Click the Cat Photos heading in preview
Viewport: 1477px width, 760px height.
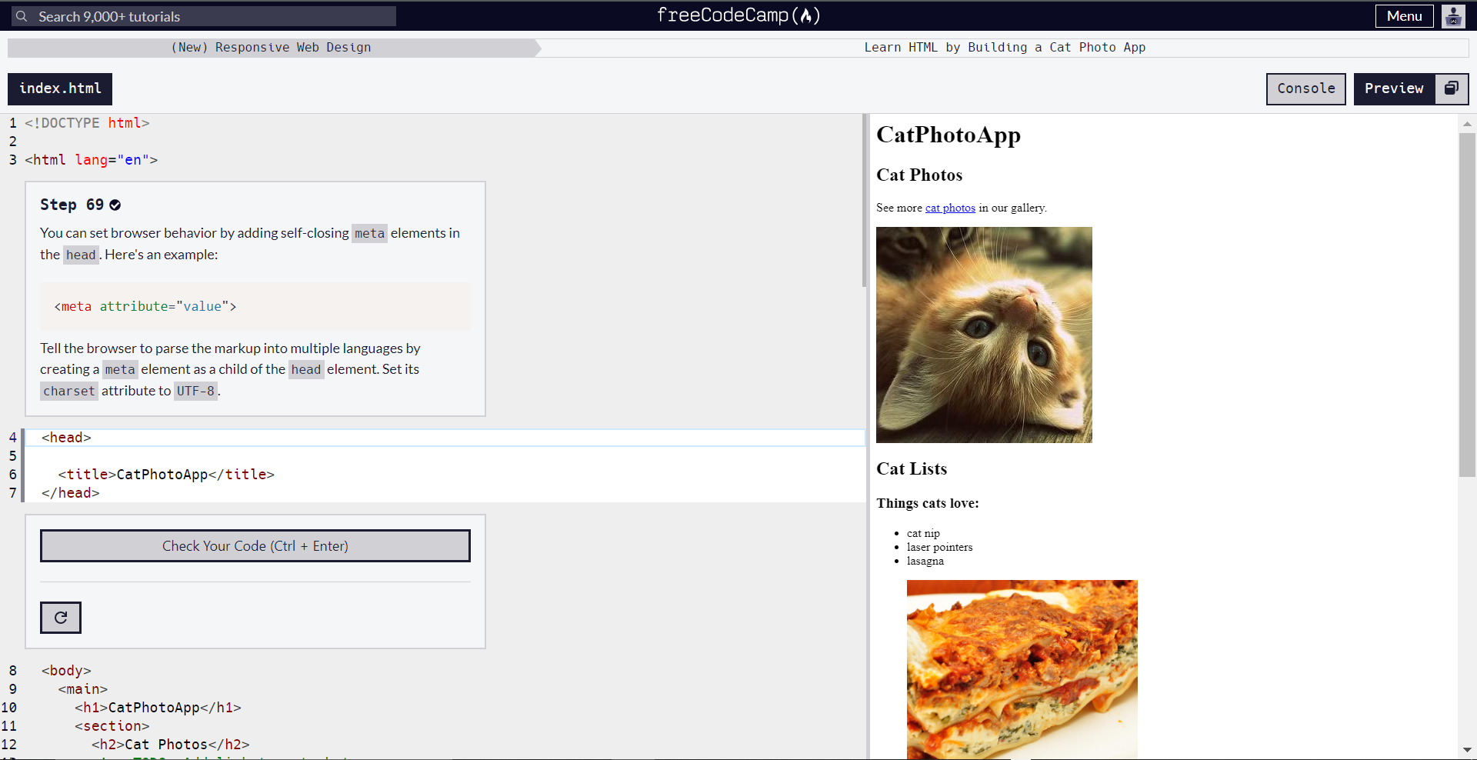919,175
